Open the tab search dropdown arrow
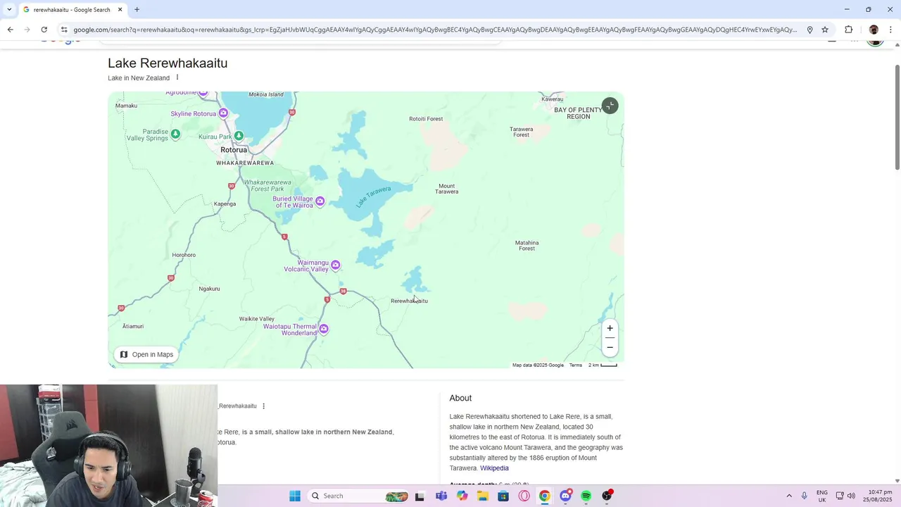This screenshot has width=901, height=507. 8,9
